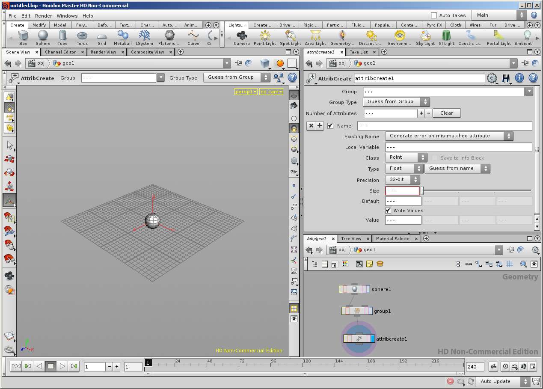This screenshot has height=389, width=543.
Task: Click frame 120 on the timeline
Action: coord(307,365)
